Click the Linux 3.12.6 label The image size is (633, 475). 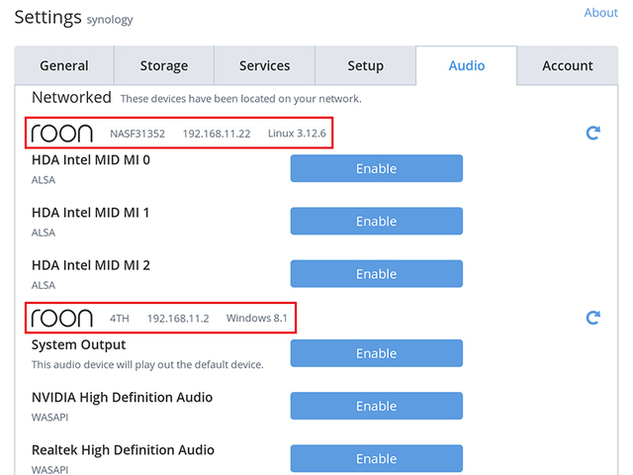297,134
